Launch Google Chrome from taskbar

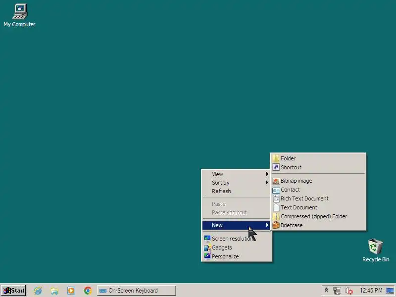point(88,291)
